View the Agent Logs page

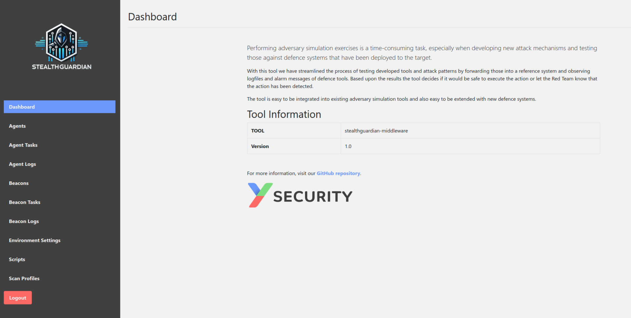click(x=22, y=164)
